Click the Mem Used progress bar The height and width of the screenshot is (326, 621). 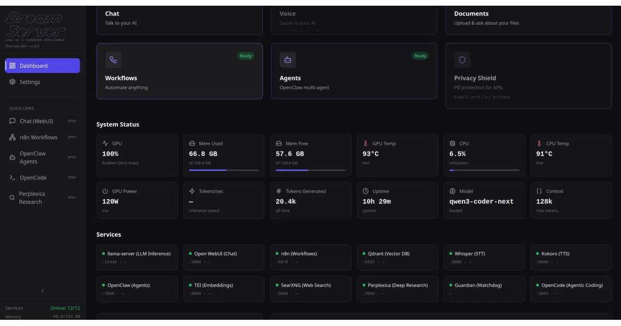point(224,170)
